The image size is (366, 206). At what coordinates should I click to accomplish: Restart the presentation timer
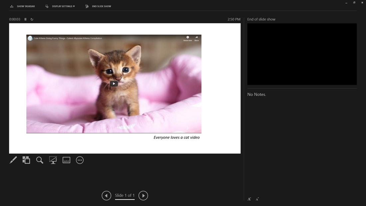(32, 19)
